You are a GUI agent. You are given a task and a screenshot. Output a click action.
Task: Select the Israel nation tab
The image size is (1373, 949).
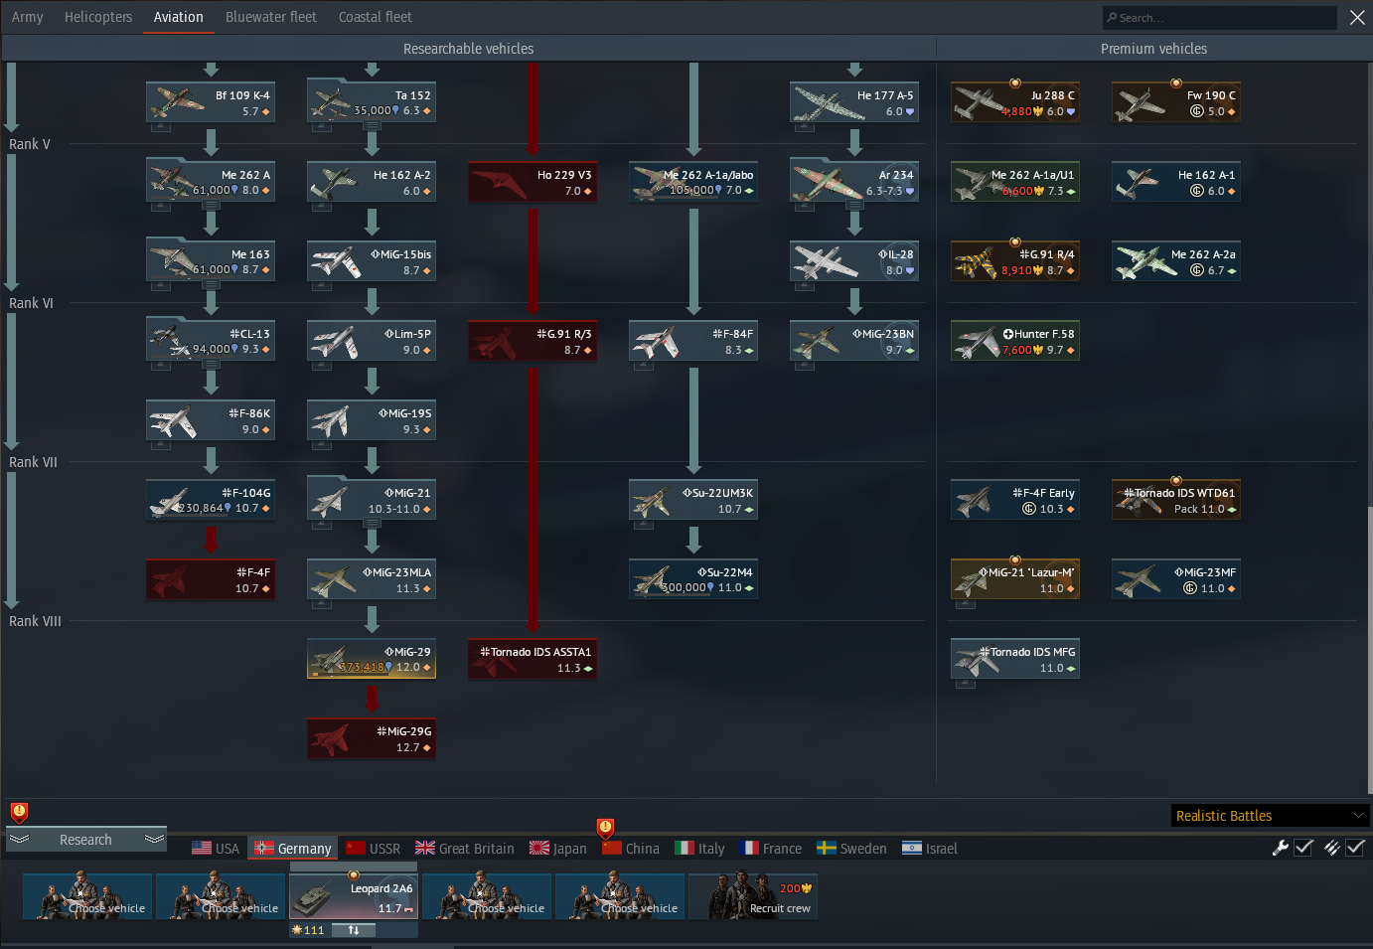click(930, 849)
